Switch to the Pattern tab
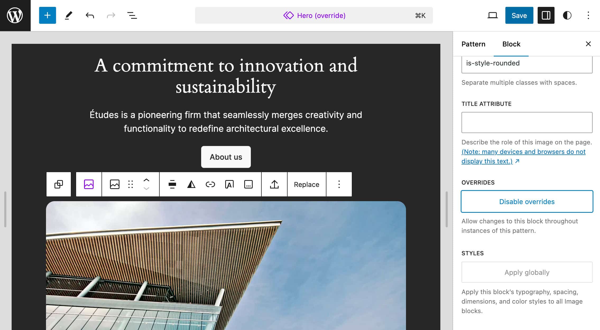The width and height of the screenshot is (600, 330). coord(473,44)
